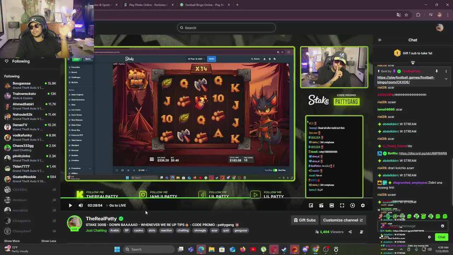Screen dimensions: 453x255
Task: Expand list with Show More
Action: 12,241
